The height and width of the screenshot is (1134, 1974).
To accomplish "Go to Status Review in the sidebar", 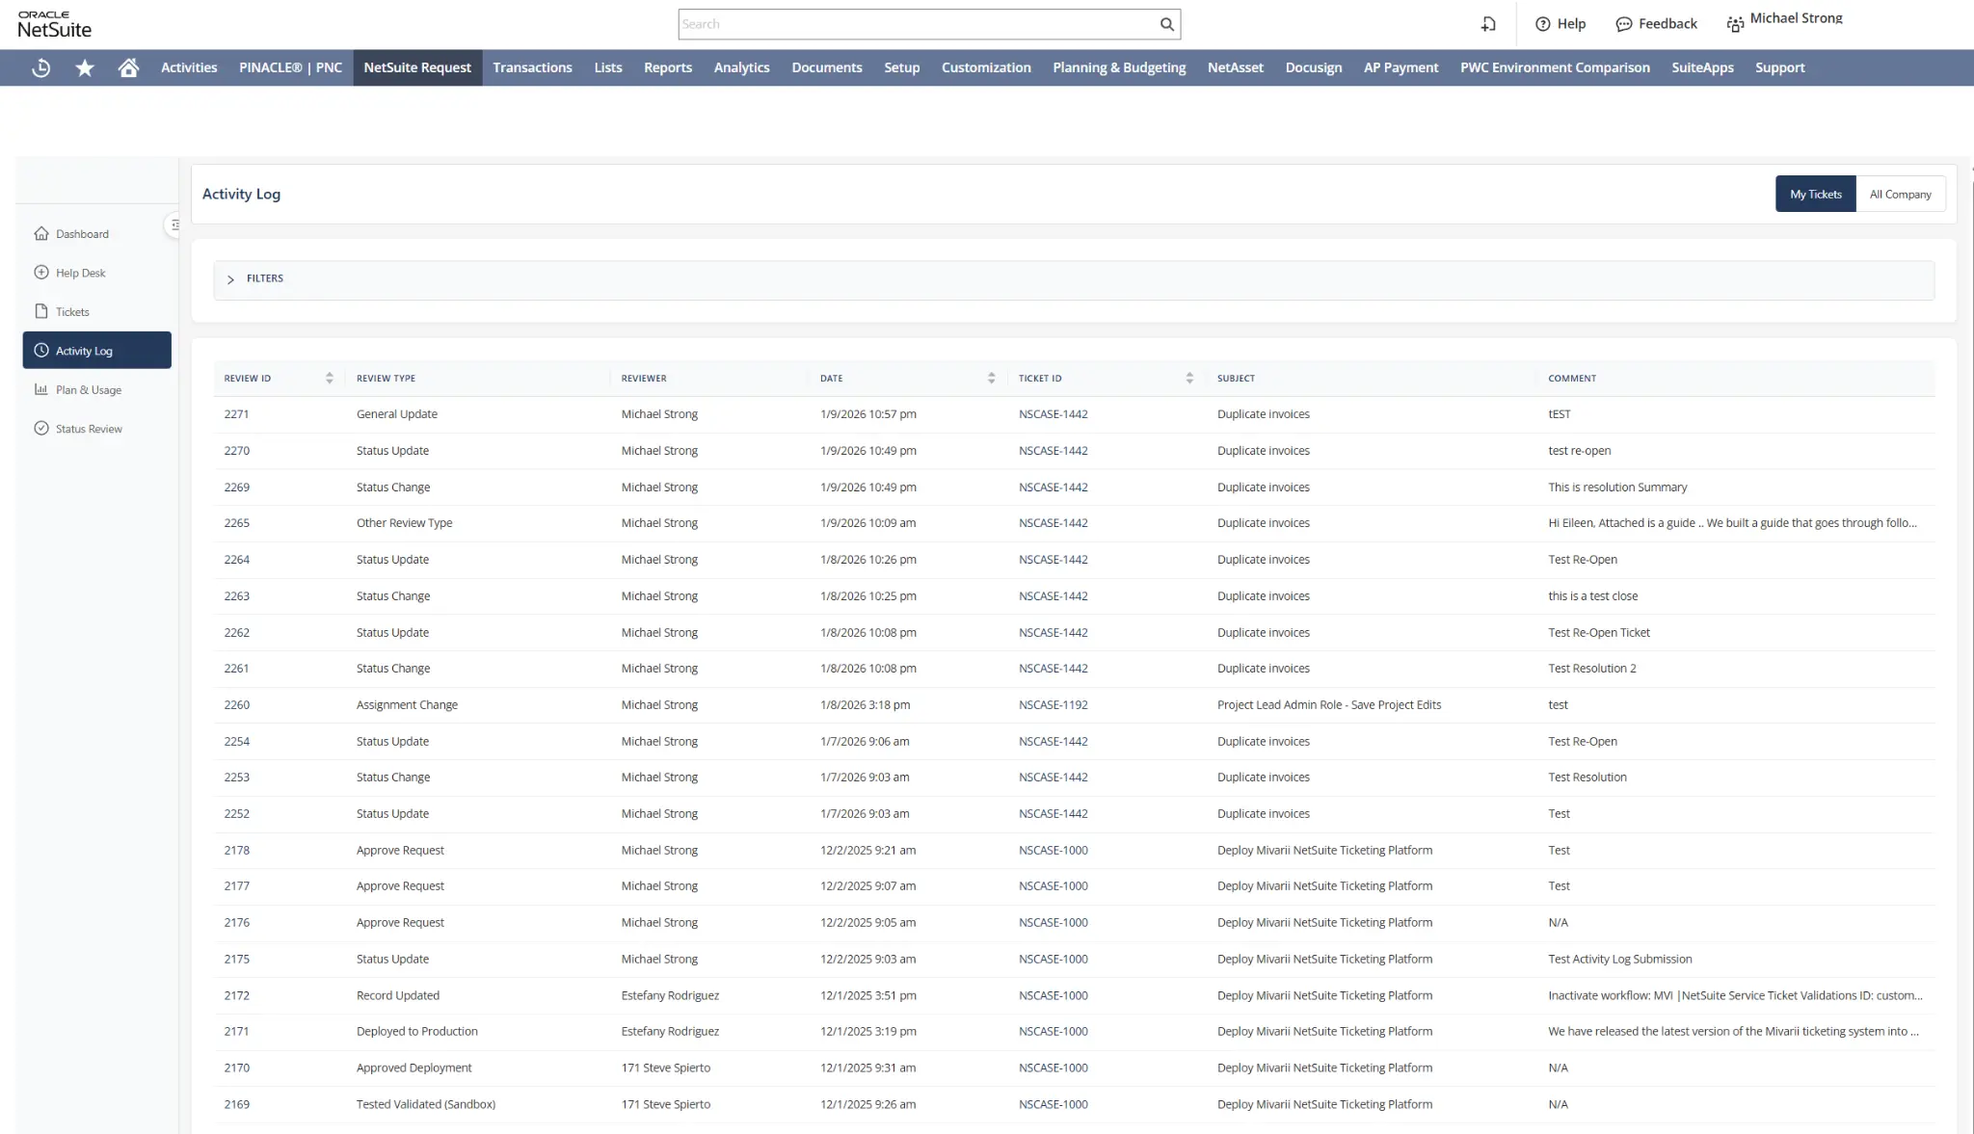I will (89, 429).
